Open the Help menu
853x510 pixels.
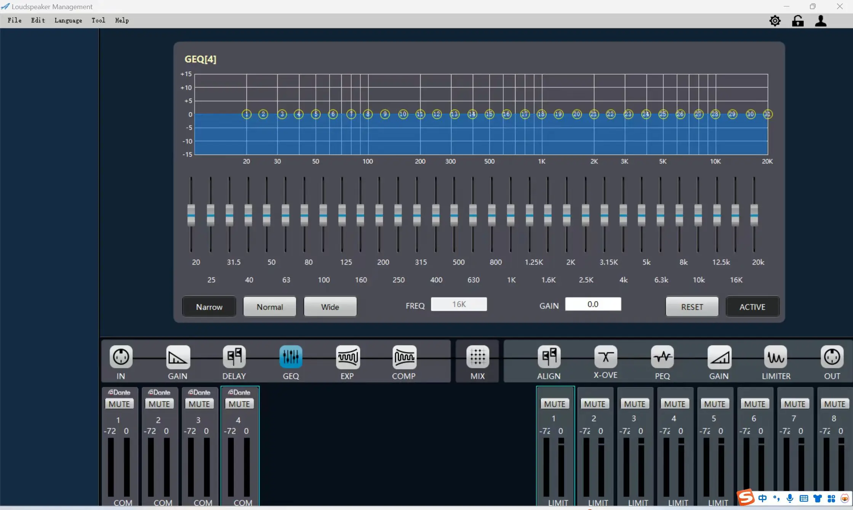[x=122, y=21]
